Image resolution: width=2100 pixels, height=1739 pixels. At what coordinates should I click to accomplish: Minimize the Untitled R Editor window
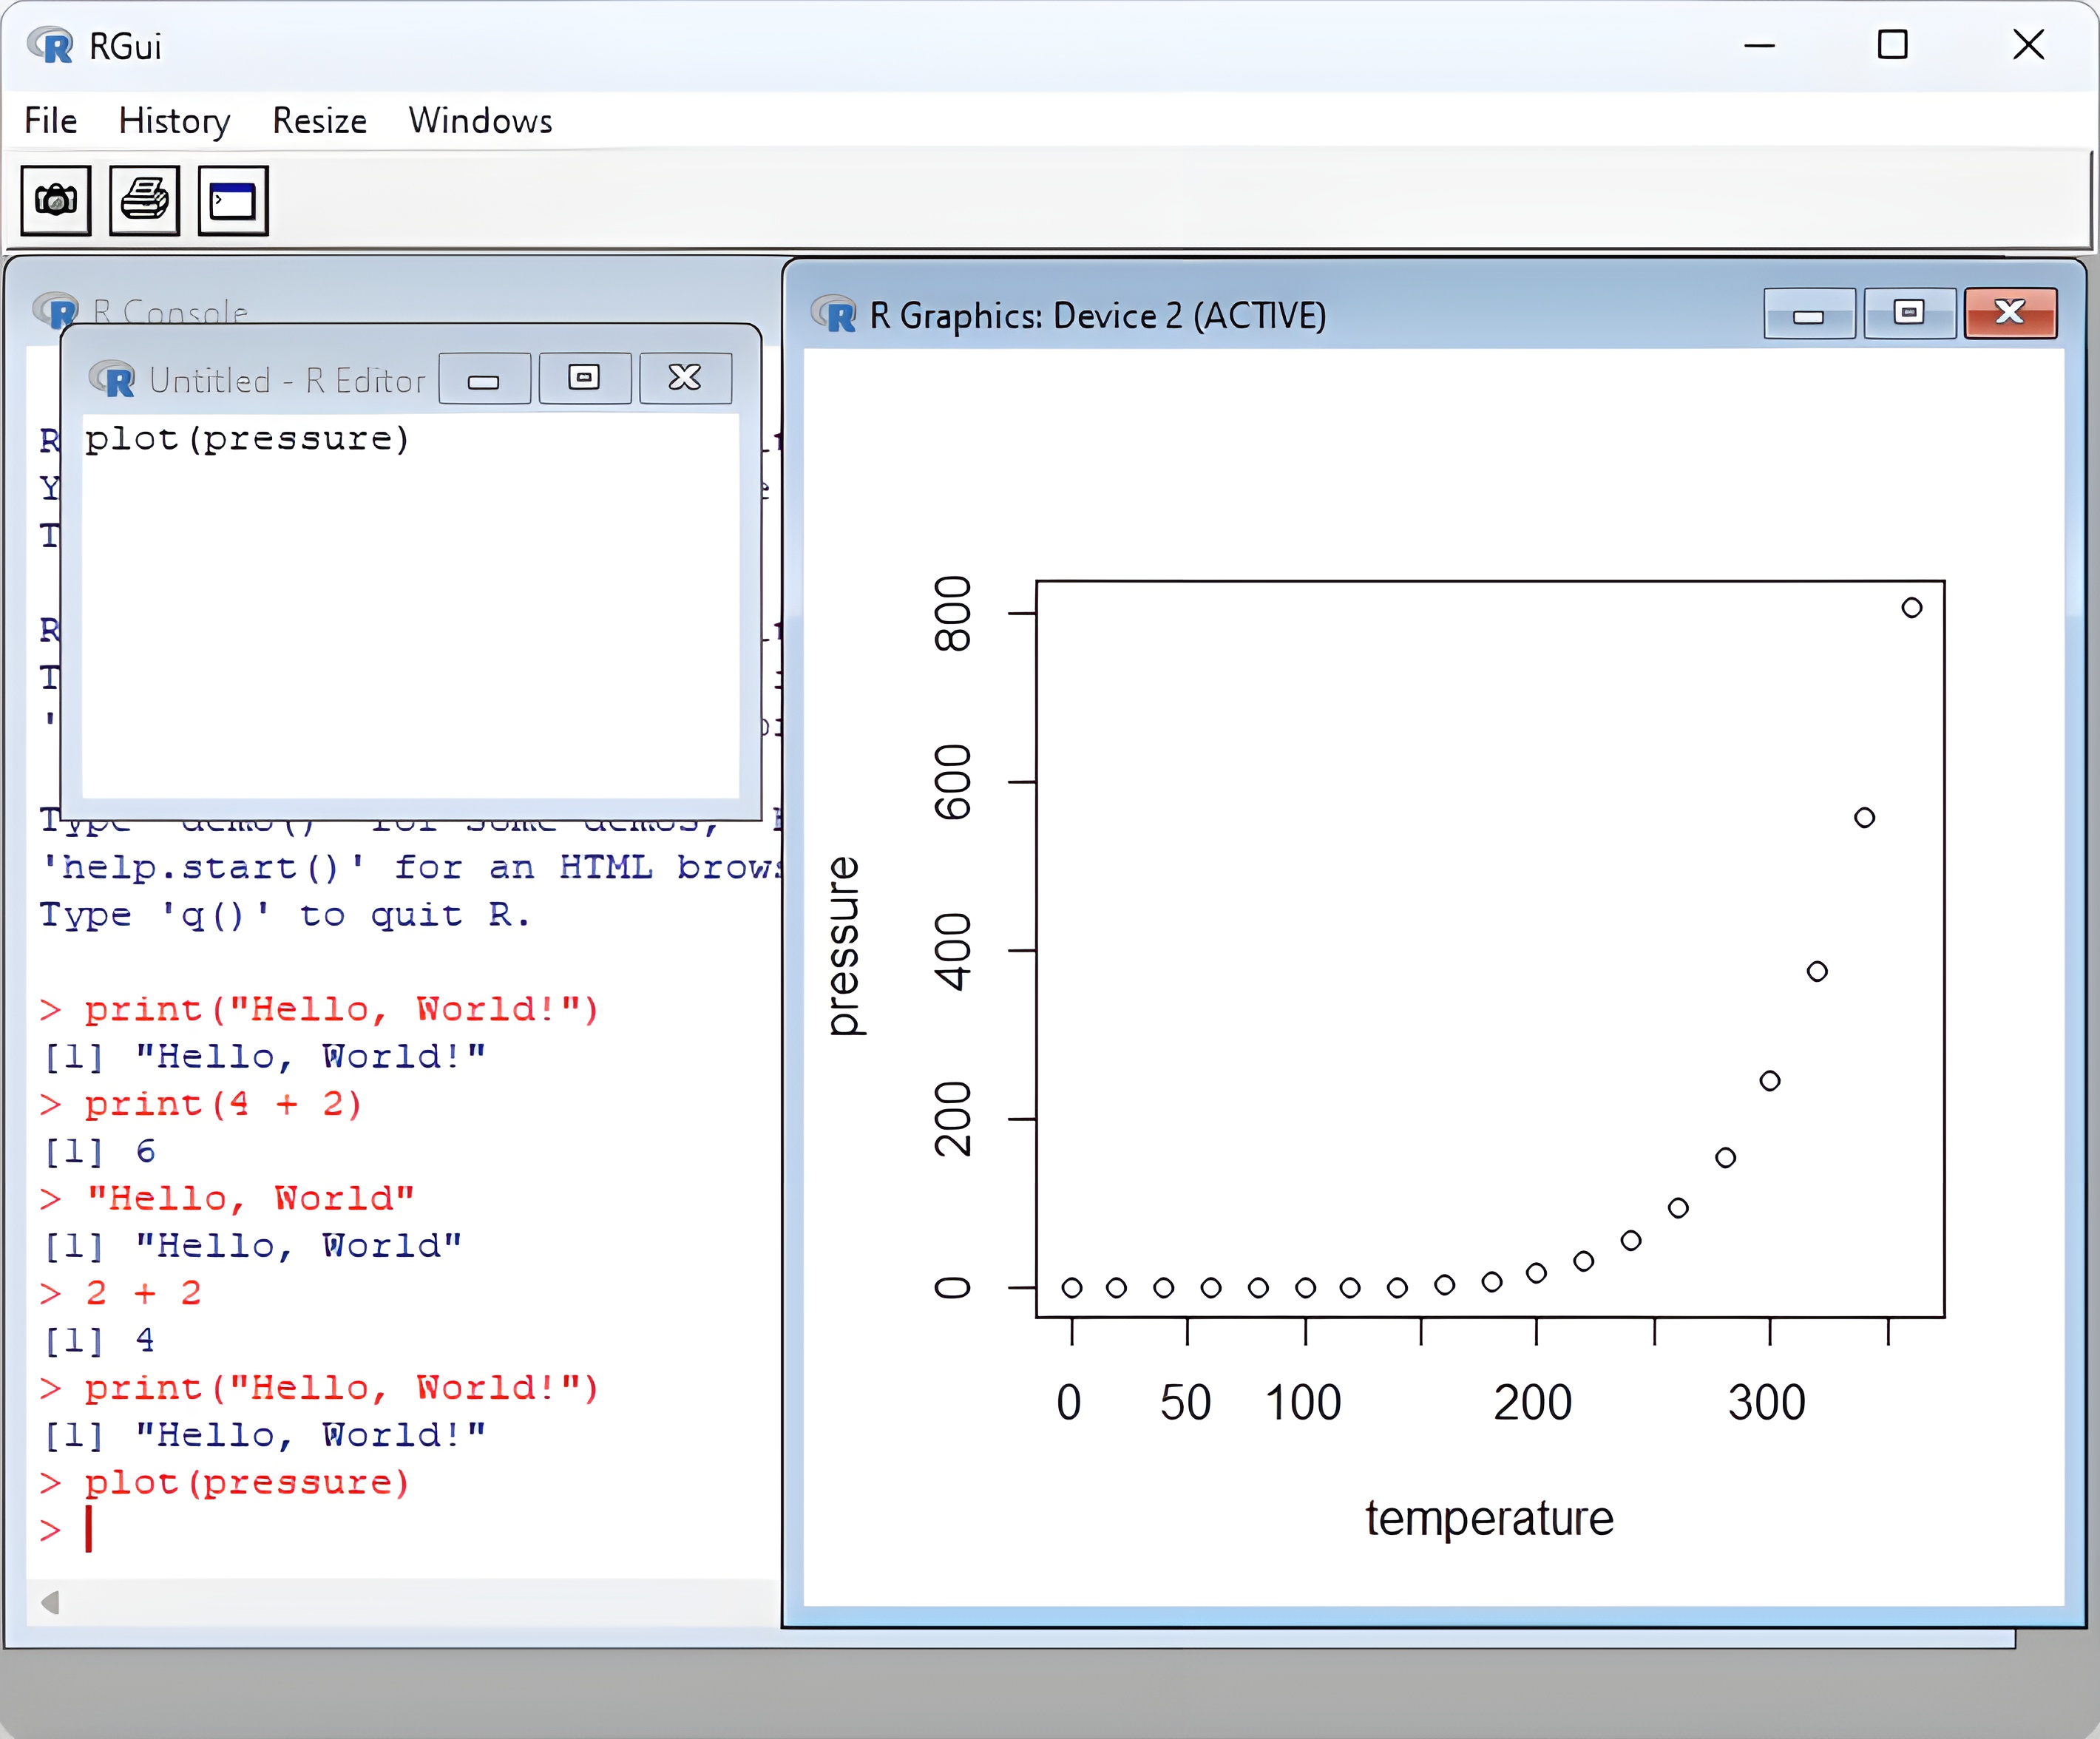484,379
